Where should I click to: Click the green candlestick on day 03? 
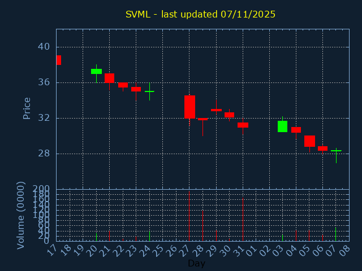282,126
